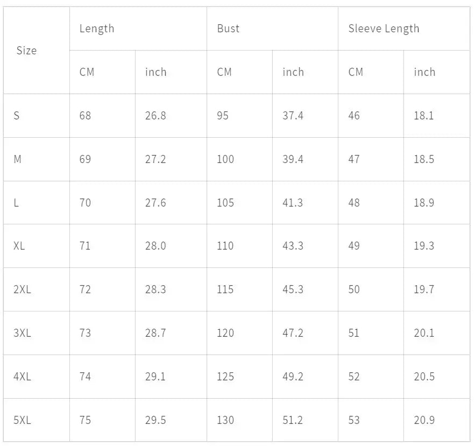The image size is (475, 446).
Task: Select the 28.0 inch length cell
Action: (155, 246)
